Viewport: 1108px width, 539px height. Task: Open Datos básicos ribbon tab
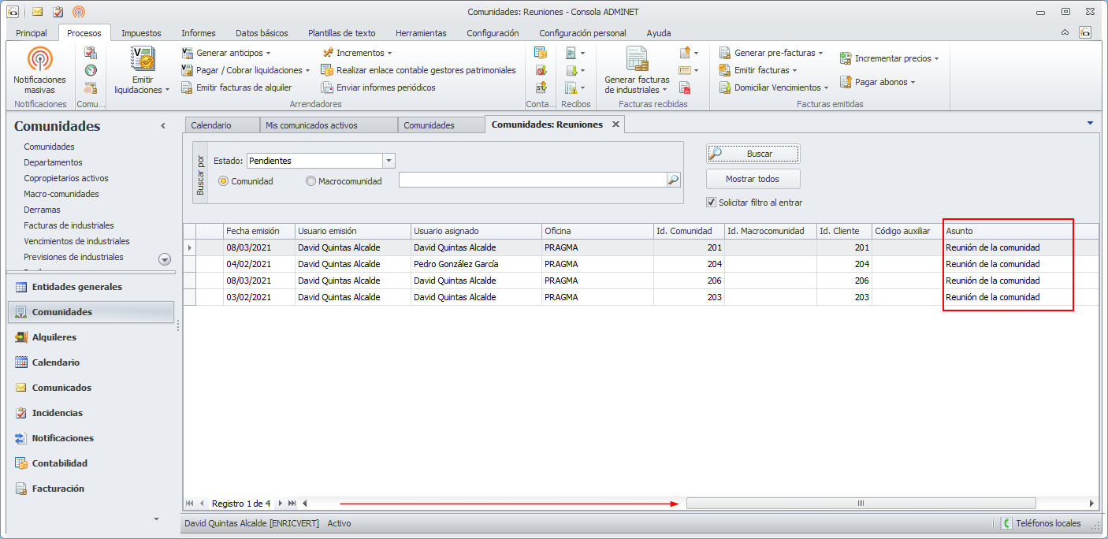point(262,33)
